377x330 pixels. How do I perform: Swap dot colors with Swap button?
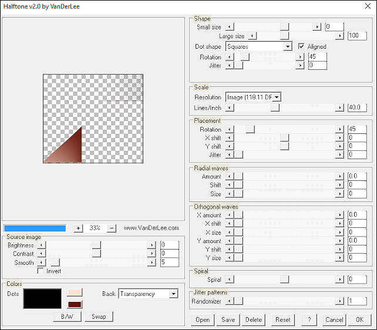click(99, 316)
